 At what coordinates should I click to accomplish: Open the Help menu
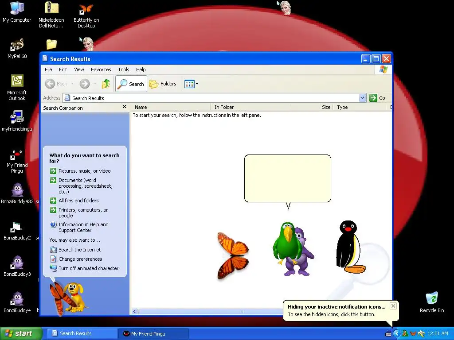(141, 70)
